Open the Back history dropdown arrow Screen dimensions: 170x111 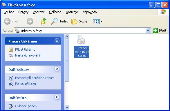click(22, 21)
